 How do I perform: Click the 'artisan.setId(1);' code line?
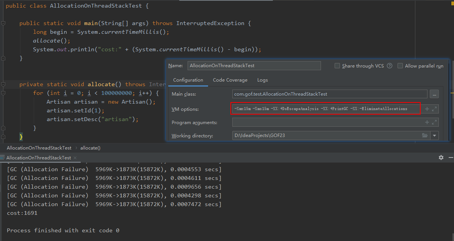75,110
